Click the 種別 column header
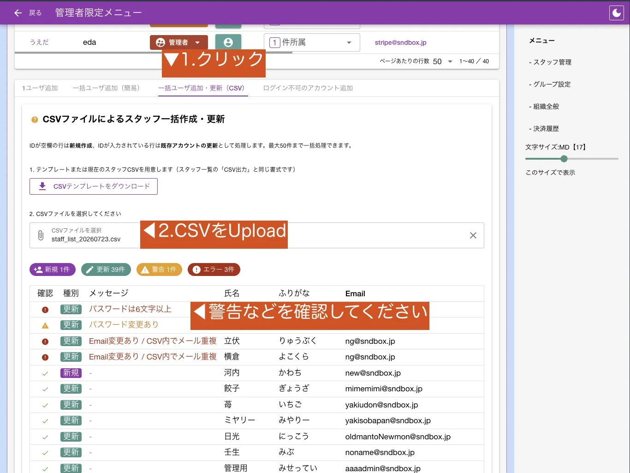Screen dimensions: 630x473 pyautogui.click(x=71, y=293)
